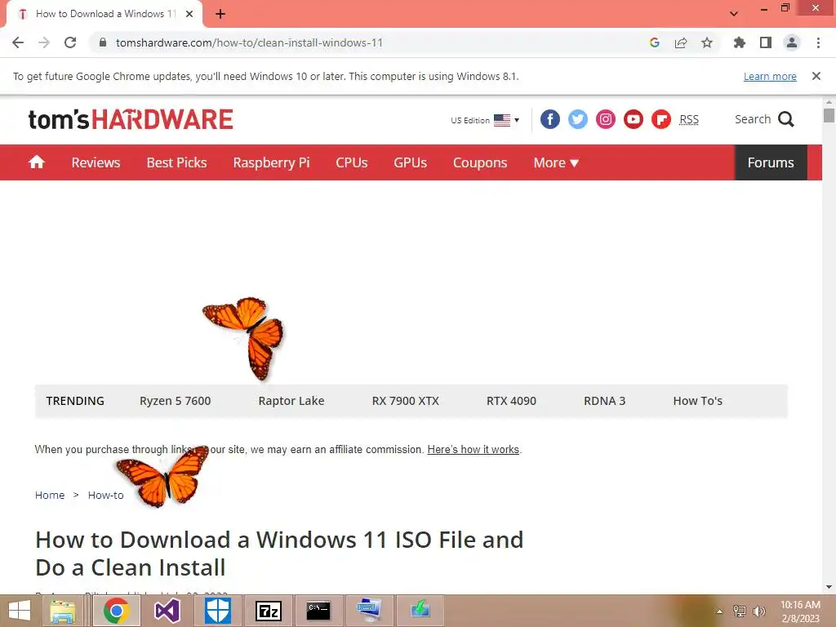The height and width of the screenshot is (627, 836).
Task: Open the network tray icon
Action: pos(739,611)
